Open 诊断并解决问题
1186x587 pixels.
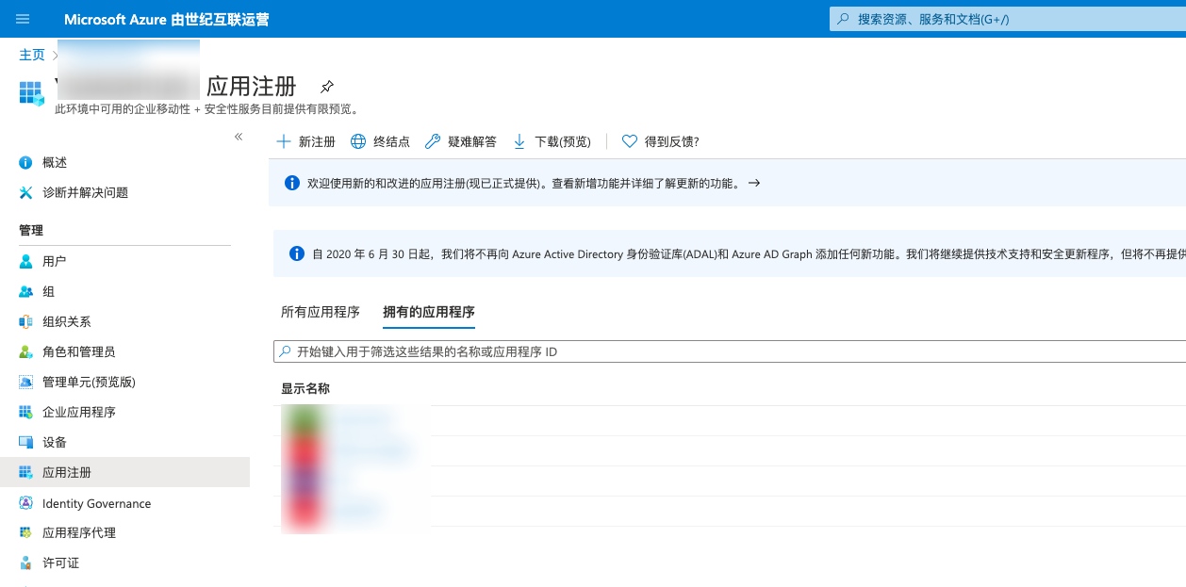[x=85, y=192]
